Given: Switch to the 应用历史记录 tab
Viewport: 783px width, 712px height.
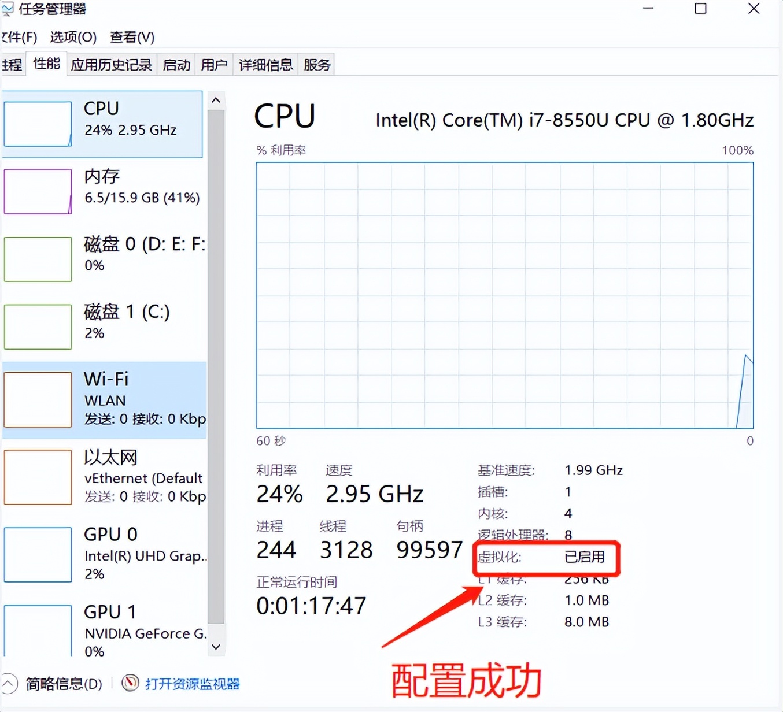Looking at the screenshot, I should coord(111,65).
